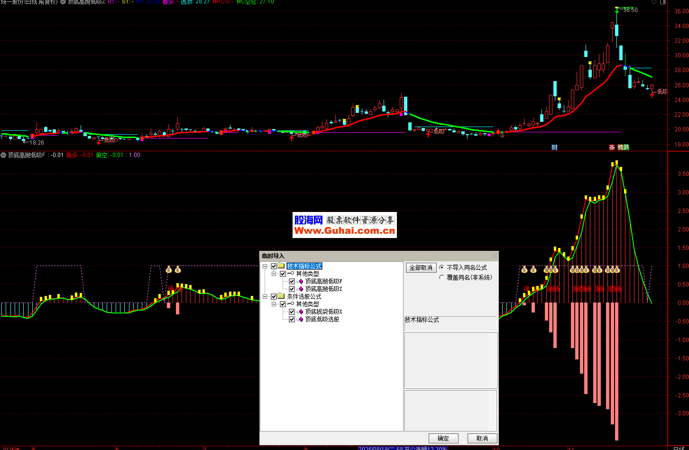Uncheck the 顶底钱袋低吸X formula checkbox
The width and height of the screenshot is (689, 450).
292,312
